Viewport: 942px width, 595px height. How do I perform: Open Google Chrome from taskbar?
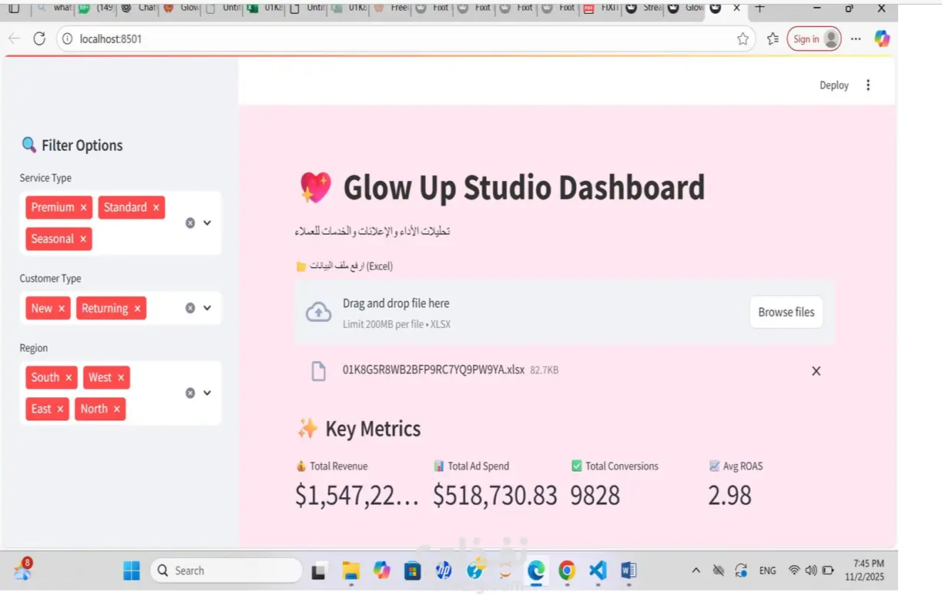tap(567, 570)
